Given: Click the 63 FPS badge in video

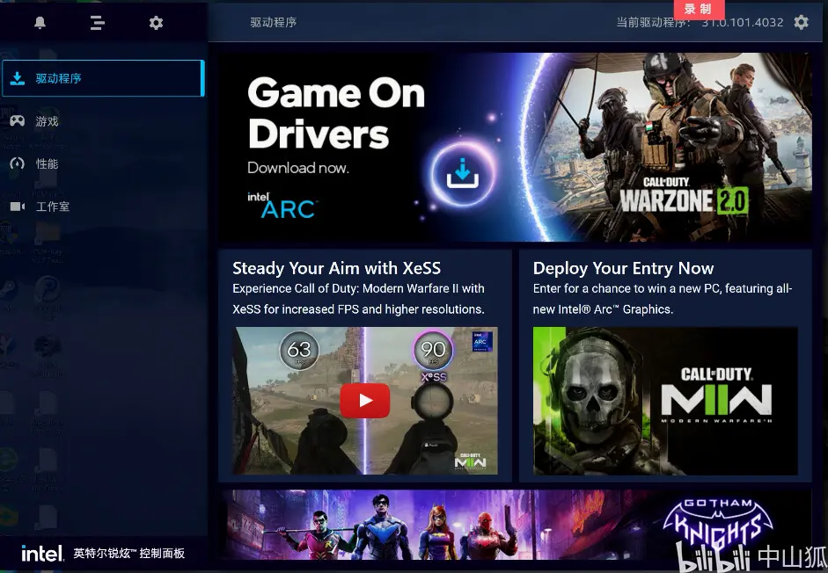Looking at the screenshot, I should click(x=299, y=350).
